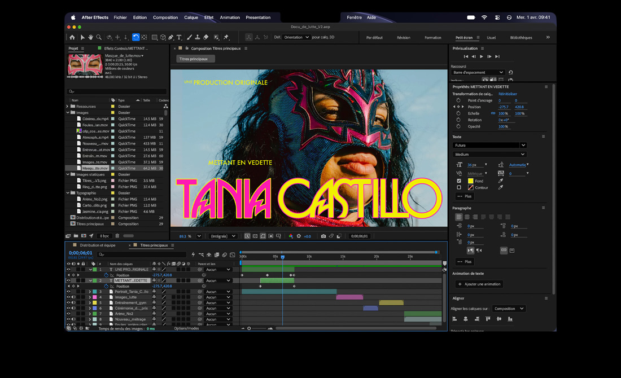Image resolution: width=621 pixels, height=378 pixels.
Task: Click the Contour stroke color swatch
Action: (x=470, y=188)
